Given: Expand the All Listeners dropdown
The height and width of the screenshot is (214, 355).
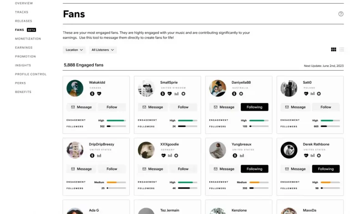Looking at the screenshot, I should tap(103, 50).
